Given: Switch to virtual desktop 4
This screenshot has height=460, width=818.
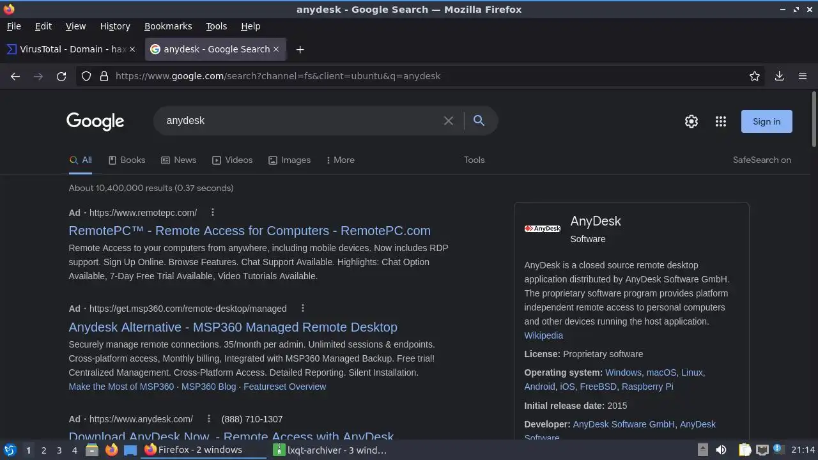Looking at the screenshot, I should pyautogui.click(x=74, y=450).
